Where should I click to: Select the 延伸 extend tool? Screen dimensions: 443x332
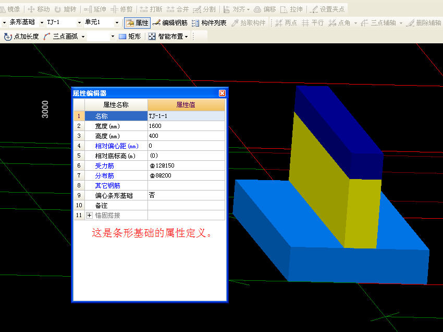(95, 9)
